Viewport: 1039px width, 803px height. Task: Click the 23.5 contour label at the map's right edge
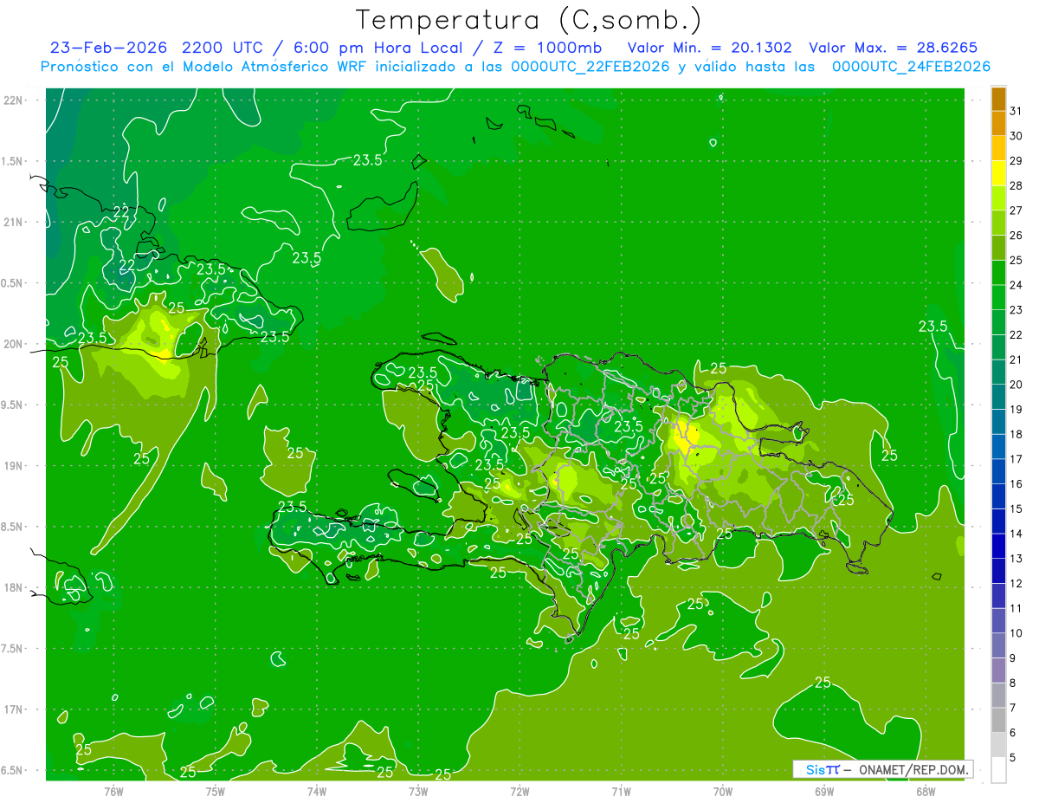coord(933,327)
